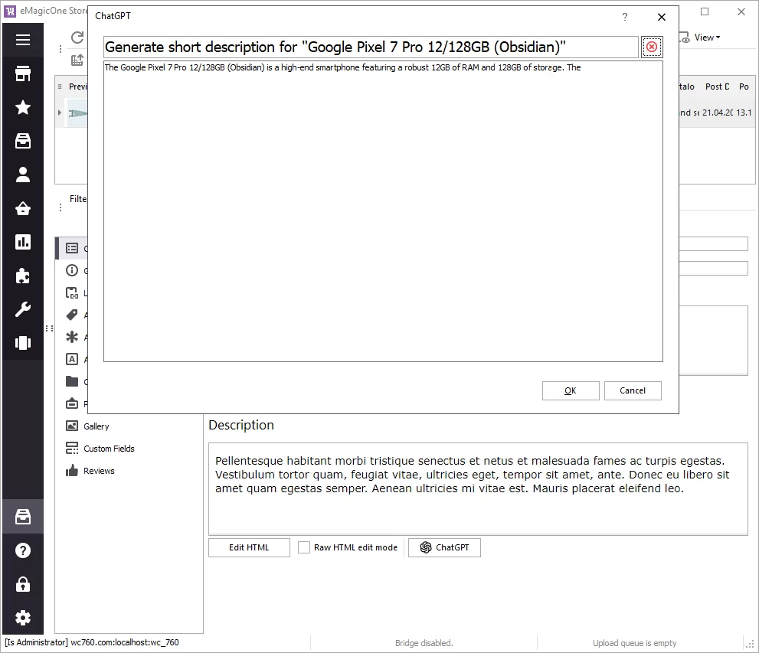Click the lock icon in sidebar
This screenshot has width=759, height=653.
tap(23, 584)
